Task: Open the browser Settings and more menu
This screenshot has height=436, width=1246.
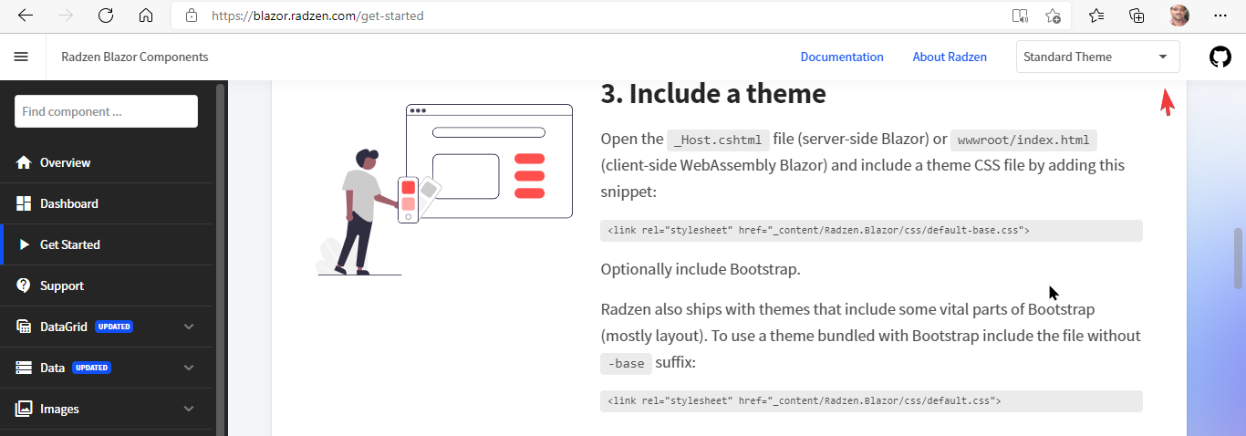Action: coord(1220,16)
